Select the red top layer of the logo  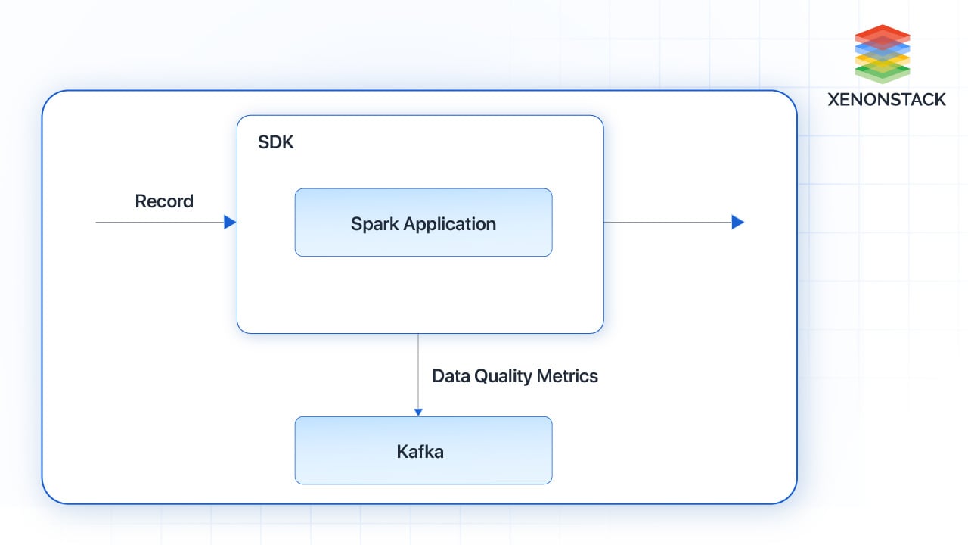coord(882,36)
